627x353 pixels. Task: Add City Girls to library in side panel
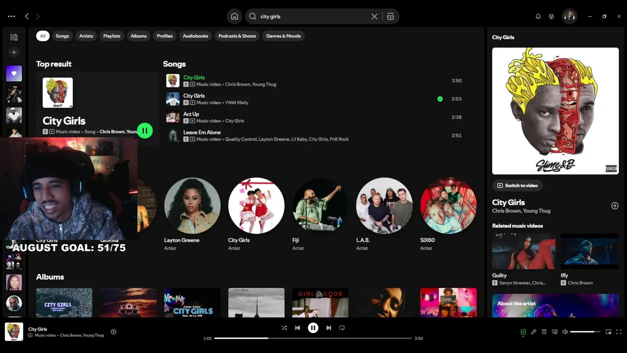click(x=615, y=206)
